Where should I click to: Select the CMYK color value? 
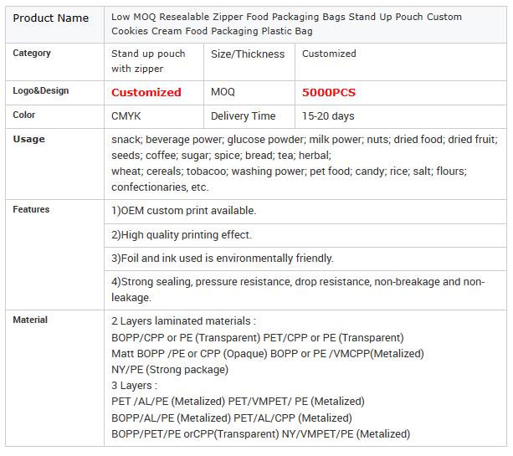coord(126,116)
